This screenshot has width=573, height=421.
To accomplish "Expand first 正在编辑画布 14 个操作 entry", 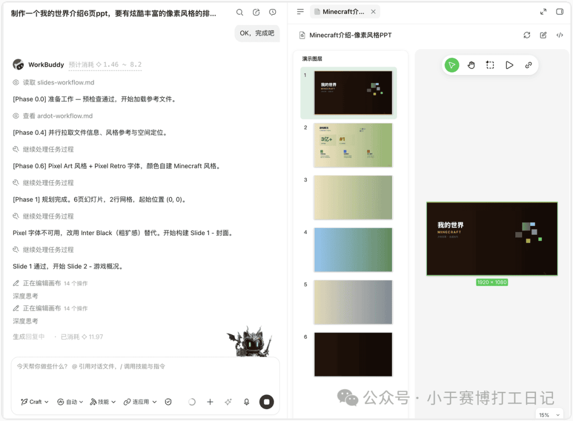I will click(50, 283).
